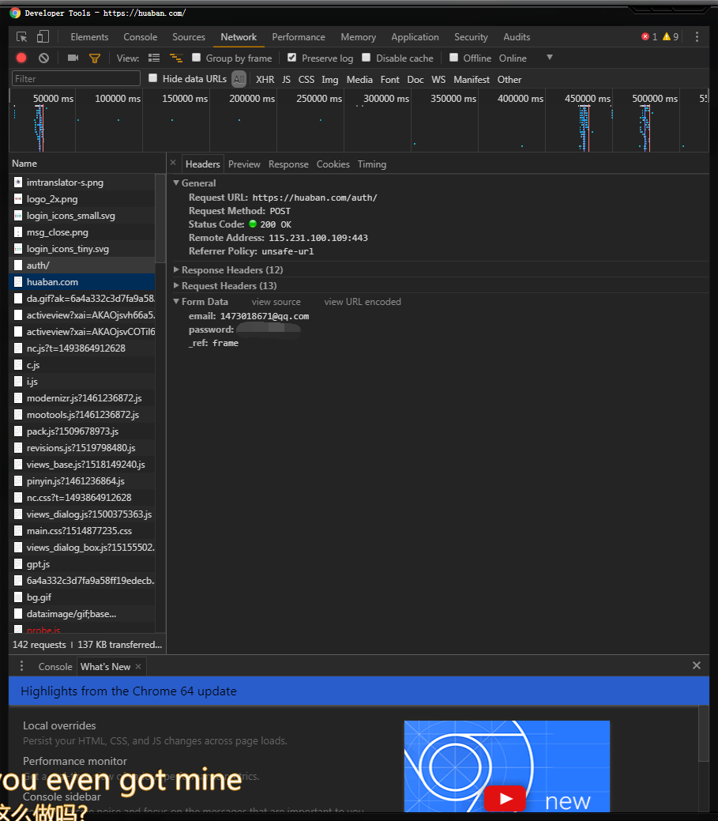Clear the network log icon
This screenshot has height=821, width=718.
point(44,58)
